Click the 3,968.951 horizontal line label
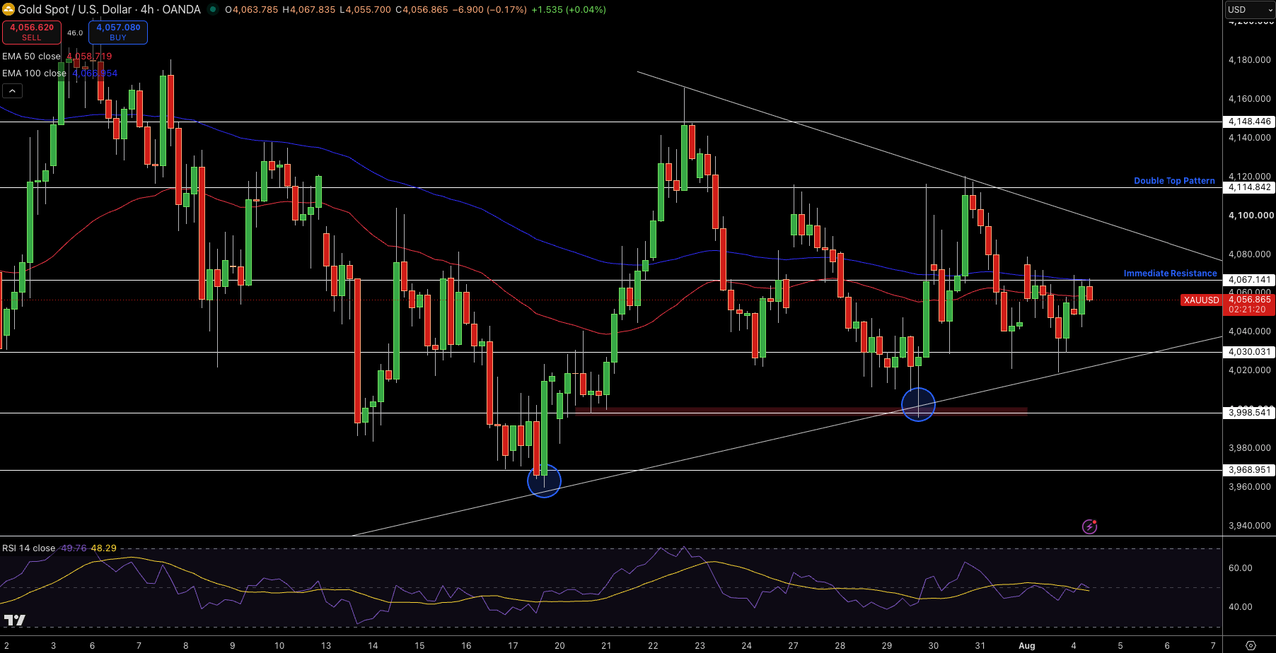Viewport: 1276px width, 653px height. [x=1249, y=470]
